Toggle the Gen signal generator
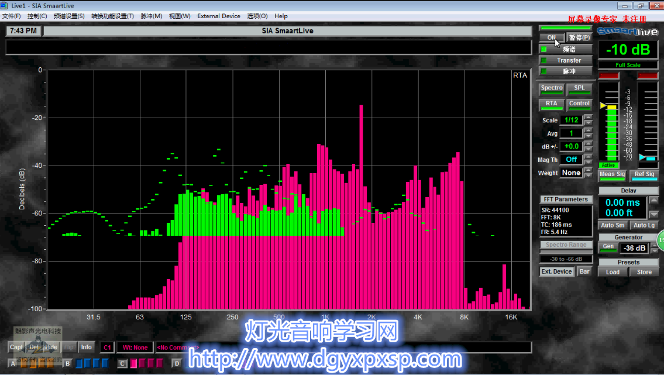Viewport: 664px width, 375px height. tap(608, 247)
